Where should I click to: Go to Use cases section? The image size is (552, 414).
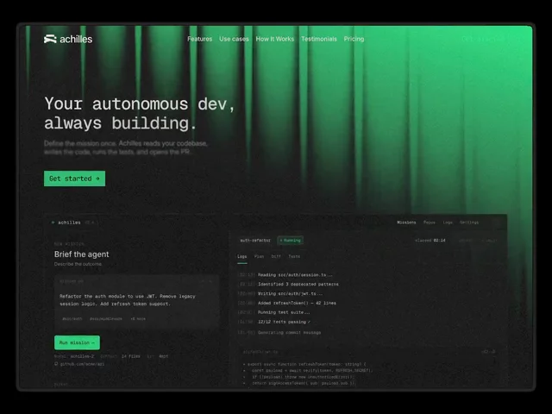234,39
